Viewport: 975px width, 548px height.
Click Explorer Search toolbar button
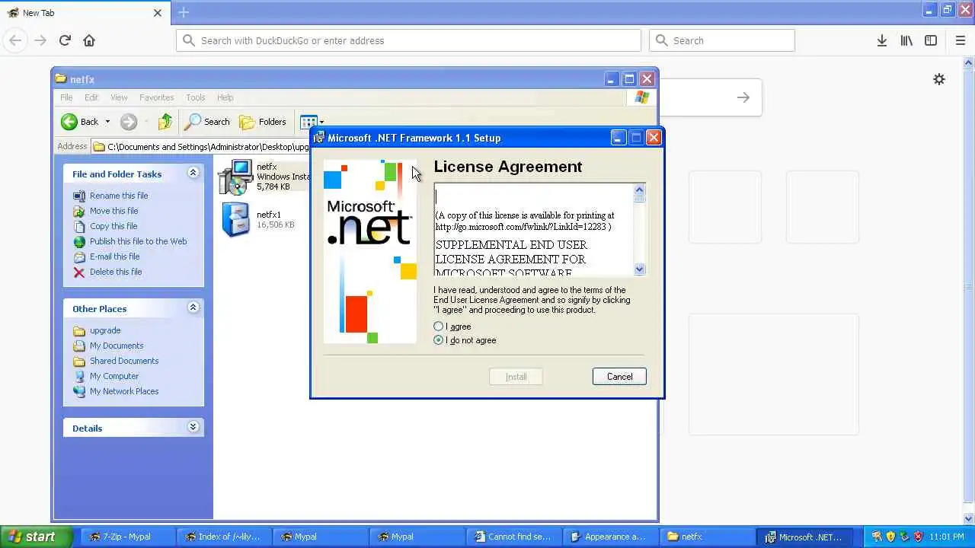coord(207,122)
